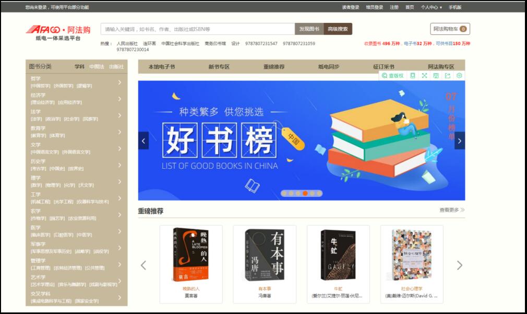
Task: Click the save icon in floating toolbar
Action: pyautogui.click(x=436, y=76)
